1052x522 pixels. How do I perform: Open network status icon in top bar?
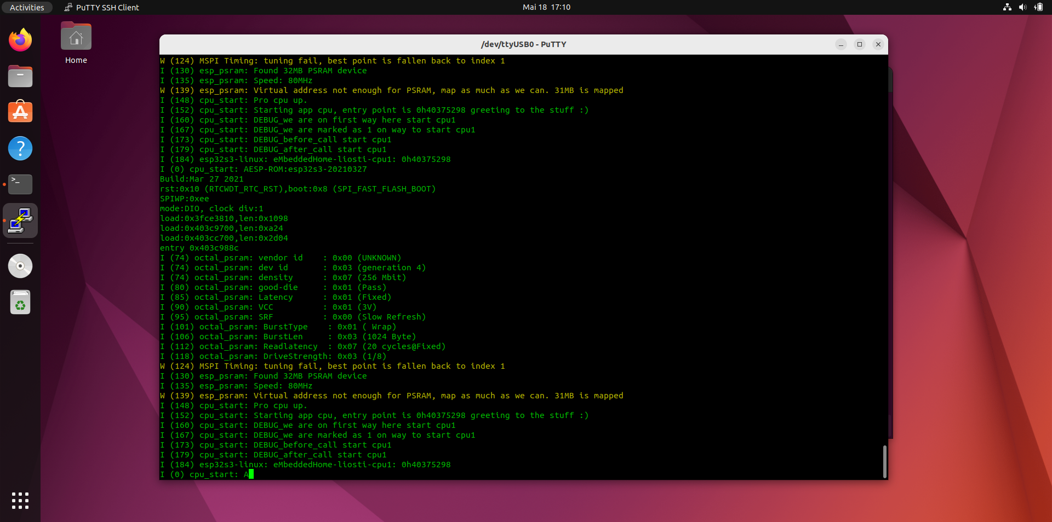point(1007,7)
